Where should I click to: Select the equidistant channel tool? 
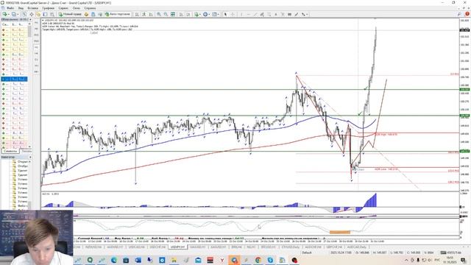coord(262,14)
